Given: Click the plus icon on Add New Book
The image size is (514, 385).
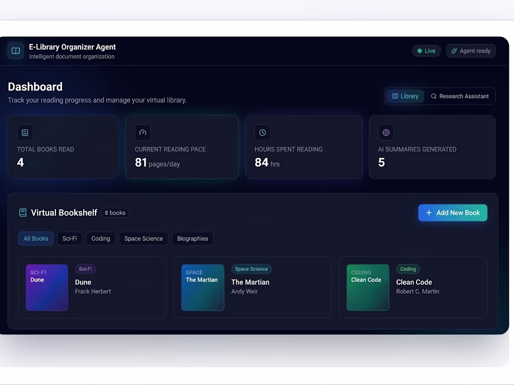Looking at the screenshot, I should (x=429, y=213).
